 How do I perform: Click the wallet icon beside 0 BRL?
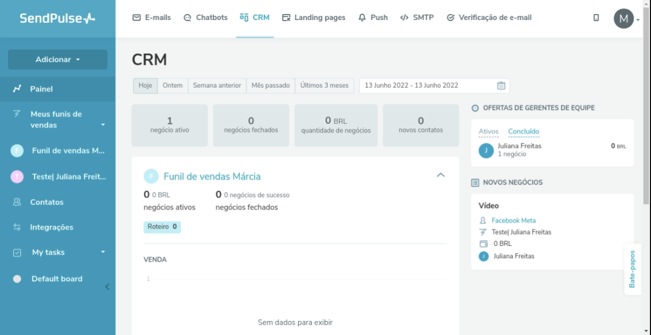[x=483, y=244]
